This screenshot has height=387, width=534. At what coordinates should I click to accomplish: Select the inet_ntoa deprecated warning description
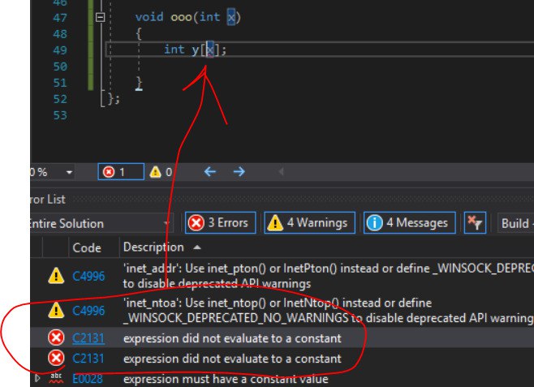(x=329, y=311)
